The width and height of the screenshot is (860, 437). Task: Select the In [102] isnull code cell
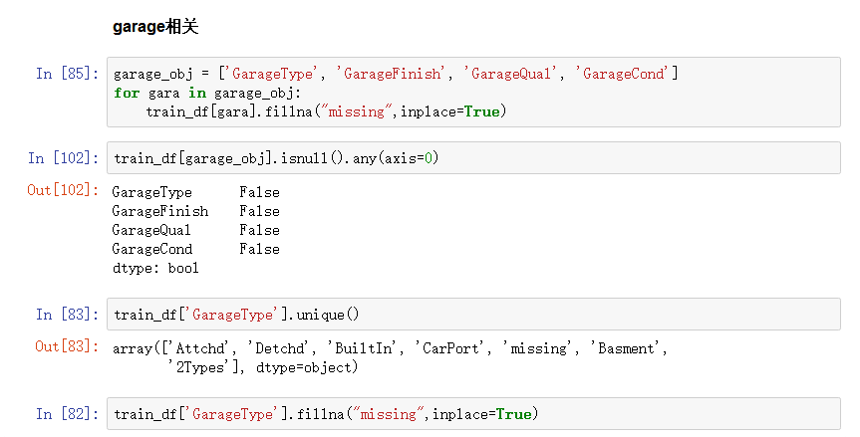pos(473,157)
